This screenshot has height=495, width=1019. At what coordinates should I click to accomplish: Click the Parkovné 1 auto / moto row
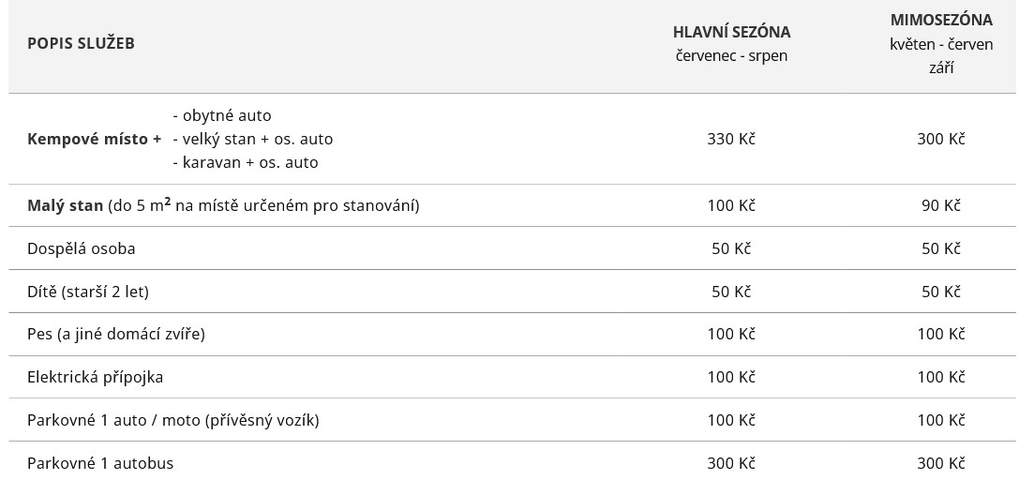[x=512, y=420]
